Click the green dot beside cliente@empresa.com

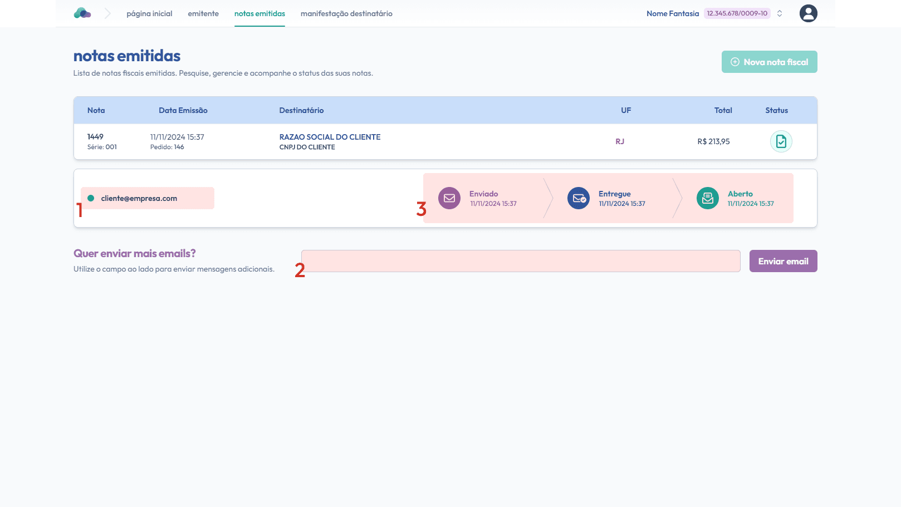point(91,198)
